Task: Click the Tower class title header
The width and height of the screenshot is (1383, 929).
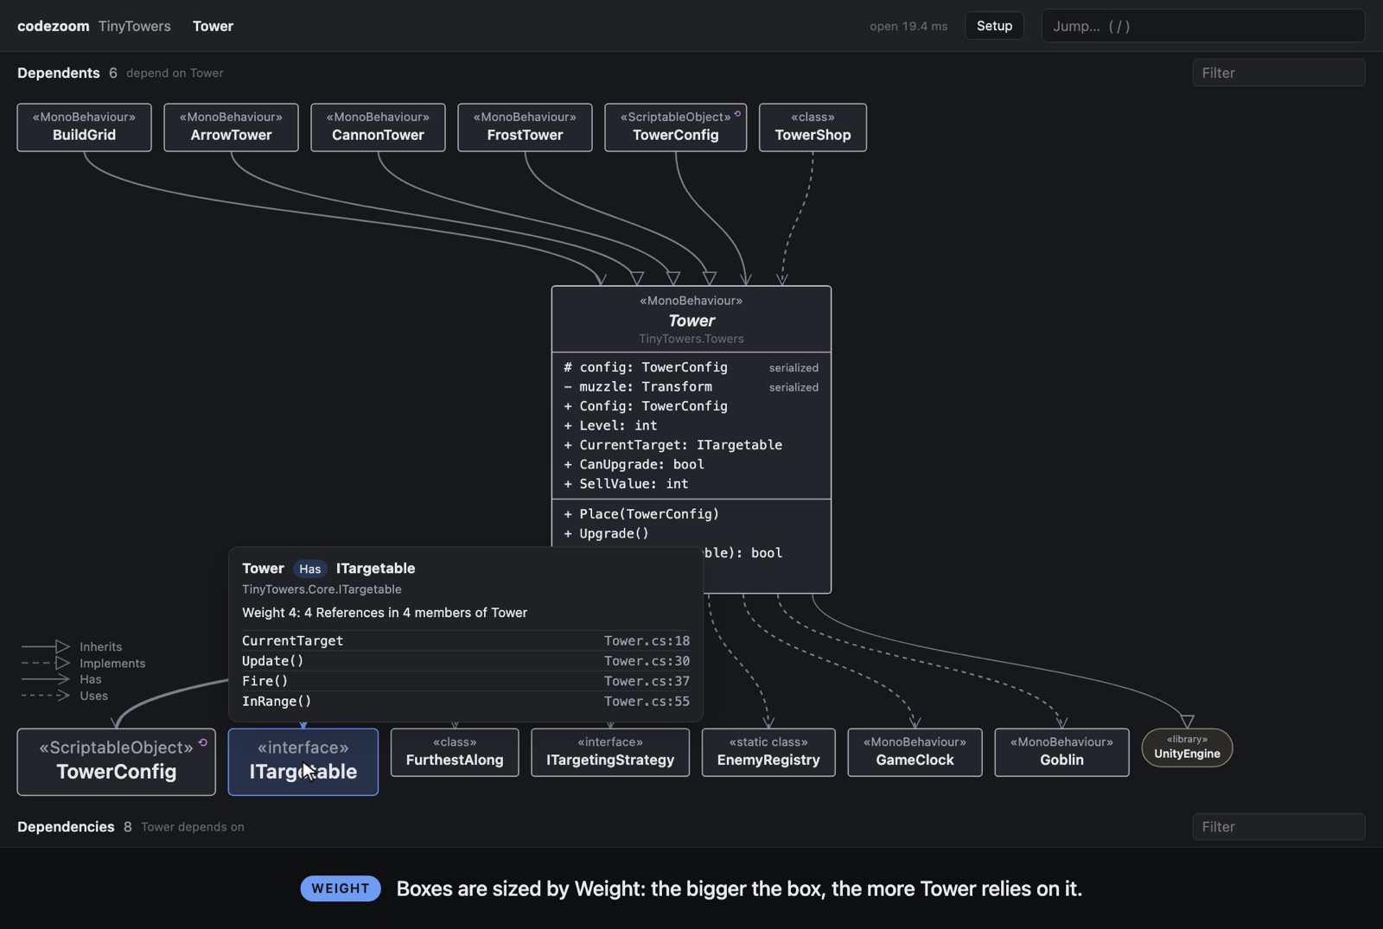Action: [x=691, y=319]
